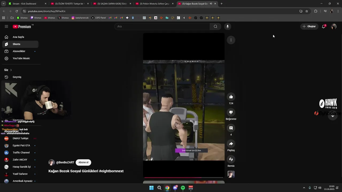Click the Abone ol subscribe button
342x192 pixels.
[x=83, y=162]
